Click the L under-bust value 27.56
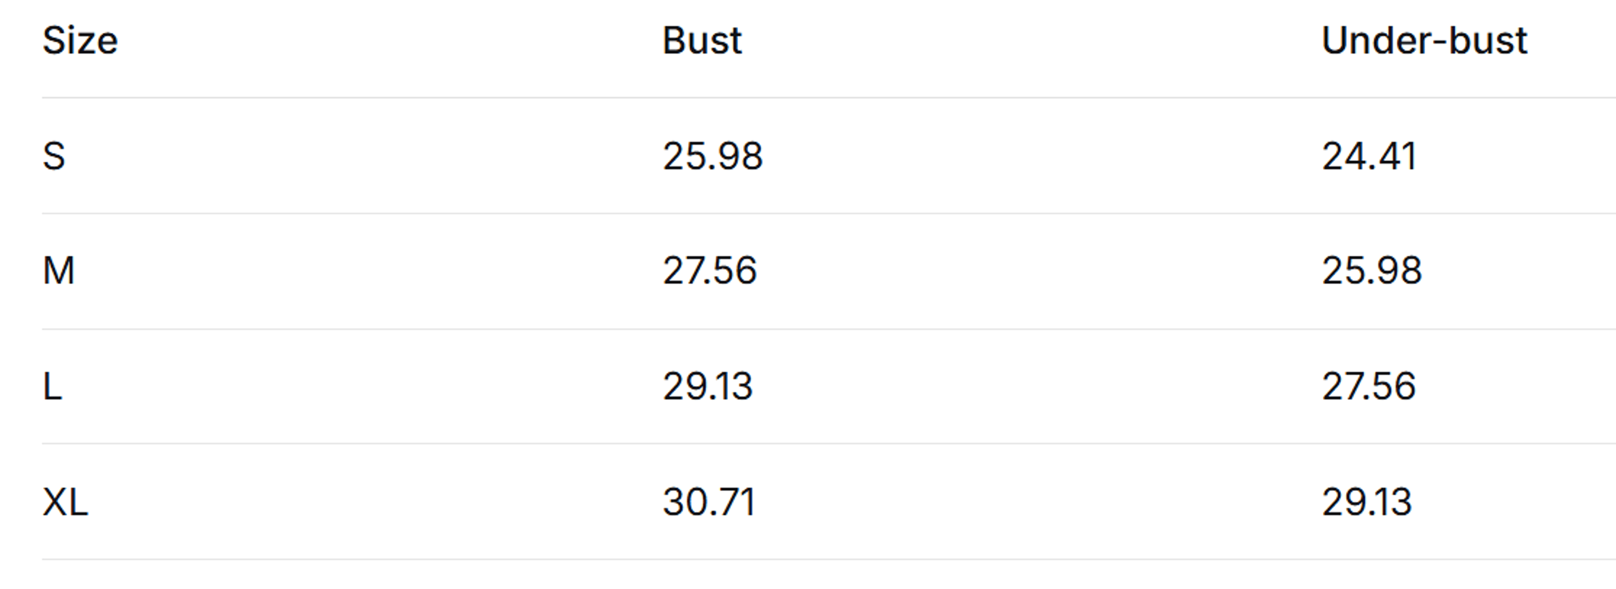1616x589 pixels. click(x=1368, y=387)
